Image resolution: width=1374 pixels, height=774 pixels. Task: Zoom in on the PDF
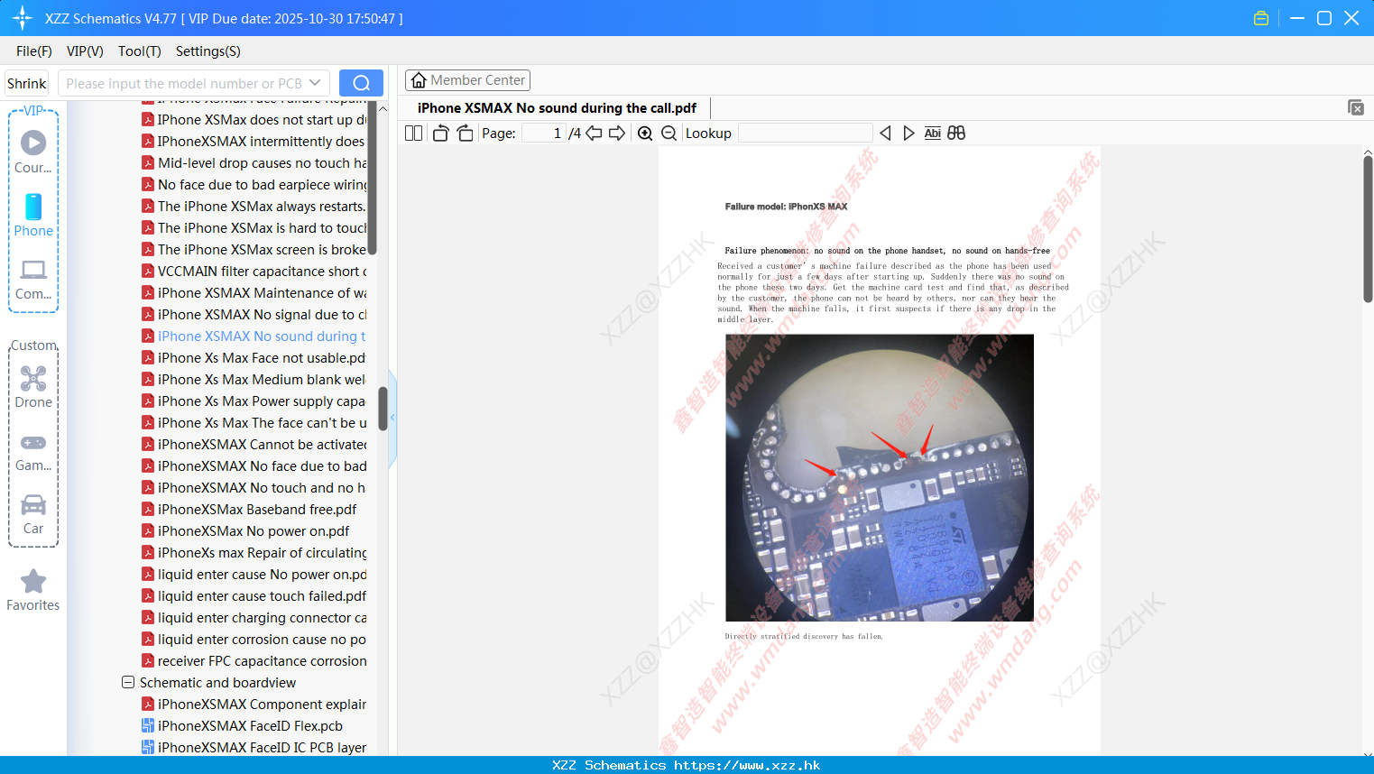645,134
